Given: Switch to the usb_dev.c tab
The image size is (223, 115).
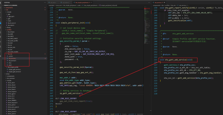Looking at the screenshot, I should click(x=53, y=3).
